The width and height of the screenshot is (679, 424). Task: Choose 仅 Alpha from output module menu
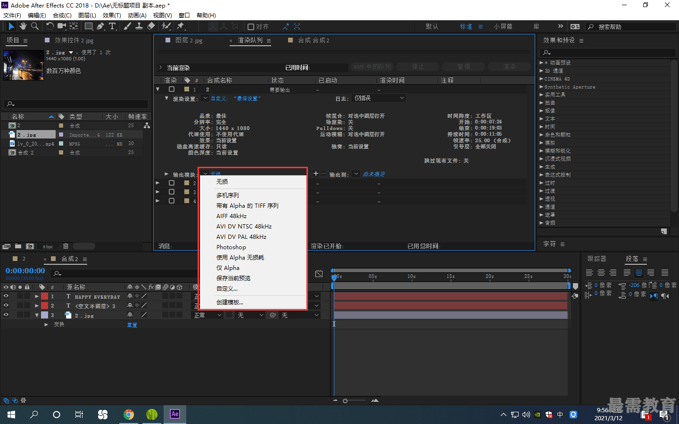pos(228,268)
